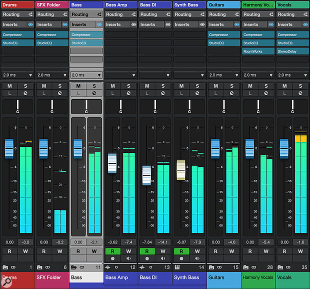Click record enable dot on Bass DI
This screenshot has width=310, height=289.
click(147, 258)
